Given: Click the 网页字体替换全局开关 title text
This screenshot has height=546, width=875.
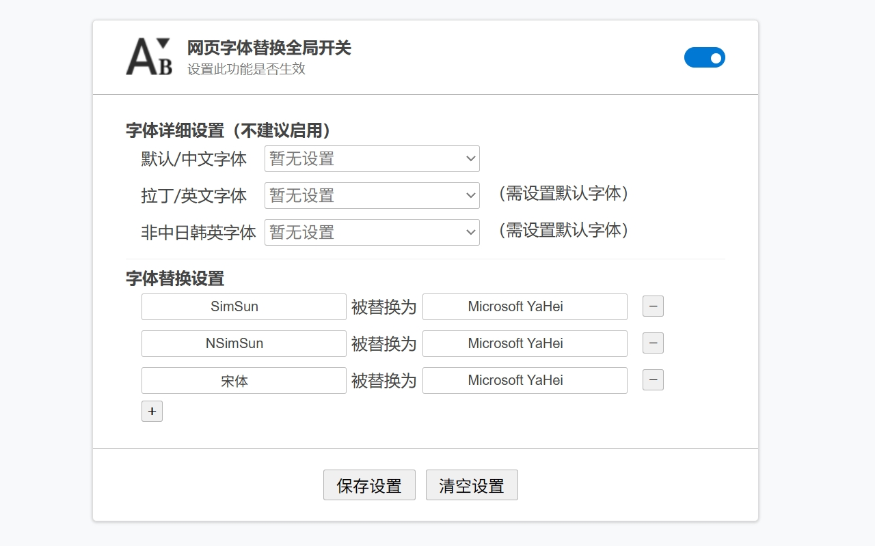Looking at the screenshot, I should (269, 49).
